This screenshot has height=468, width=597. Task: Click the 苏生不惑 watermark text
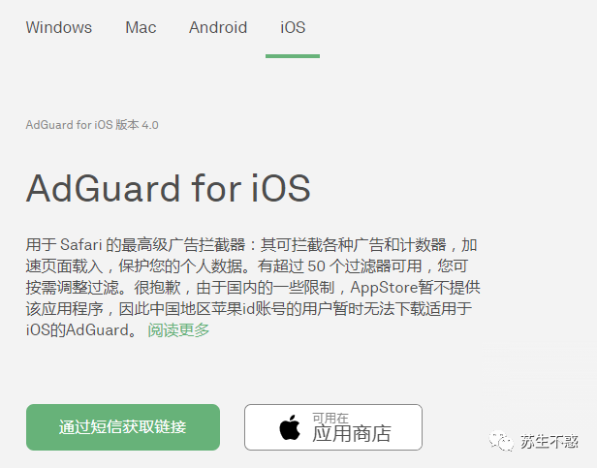pyautogui.click(x=549, y=442)
